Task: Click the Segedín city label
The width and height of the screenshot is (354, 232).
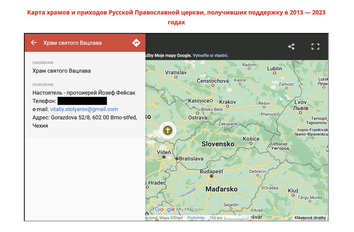Action: tap(231, 205)
